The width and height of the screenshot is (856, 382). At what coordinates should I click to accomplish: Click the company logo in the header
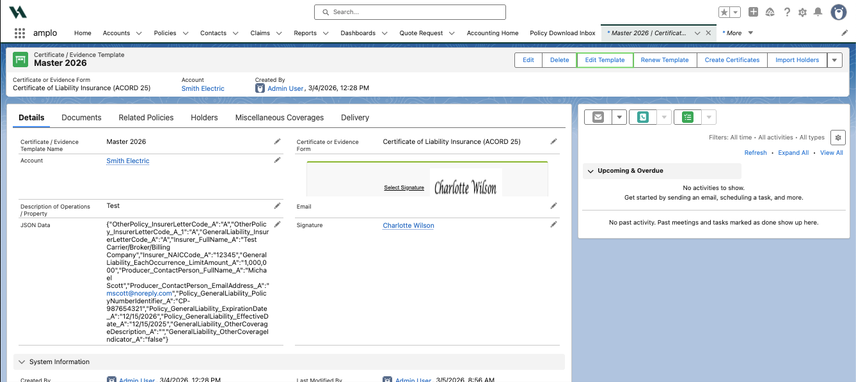point(18,12)
